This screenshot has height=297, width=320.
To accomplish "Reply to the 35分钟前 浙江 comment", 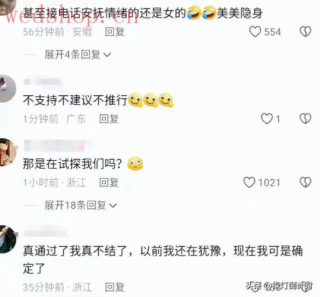I will (114, 287).
